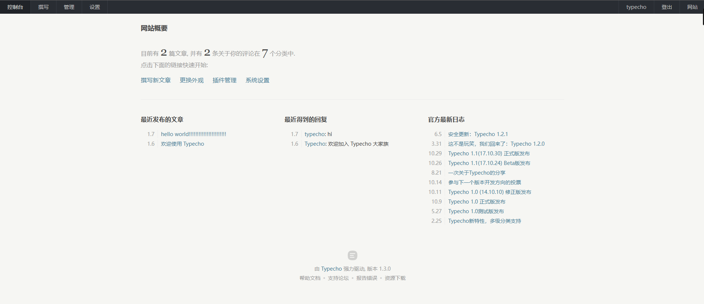Visit the site via 网站 link
The image size is (704, 304).
pos(692,7)
